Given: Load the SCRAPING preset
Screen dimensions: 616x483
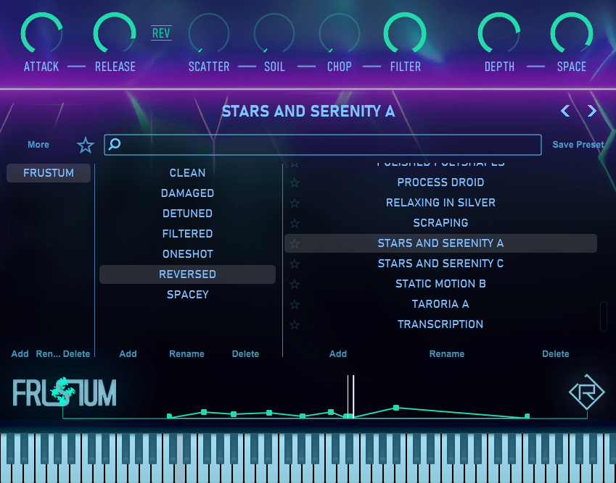Looking at the screenshot, I should coord(441,224).
